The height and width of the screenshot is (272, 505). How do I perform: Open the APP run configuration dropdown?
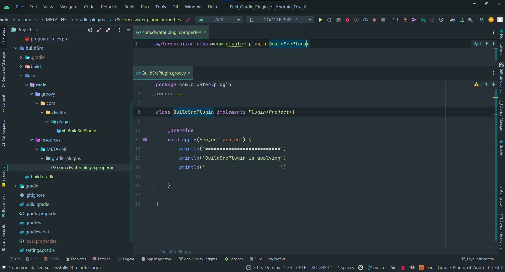point(219,20)
